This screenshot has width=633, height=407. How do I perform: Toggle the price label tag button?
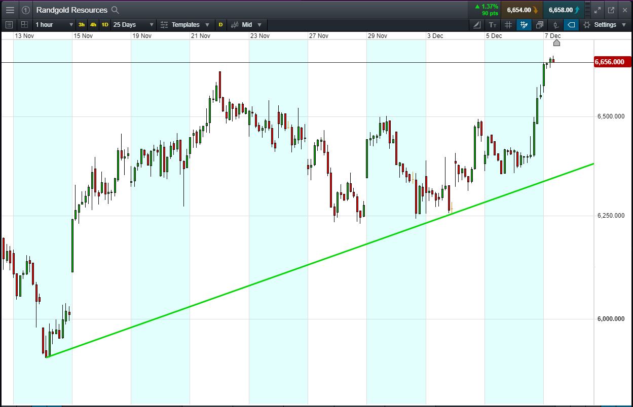pyautogui.click(x=571, y=24)
